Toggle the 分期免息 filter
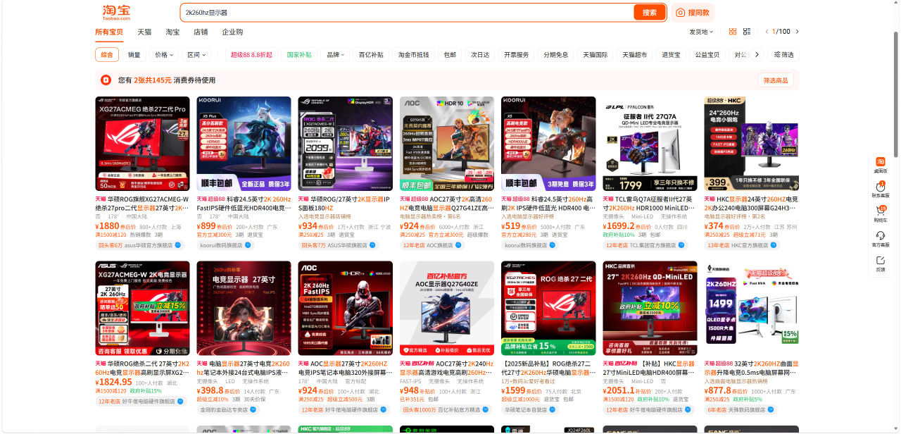Image resolution: width=901 pixels, height=434 pixels. click(x=556, y=55)
